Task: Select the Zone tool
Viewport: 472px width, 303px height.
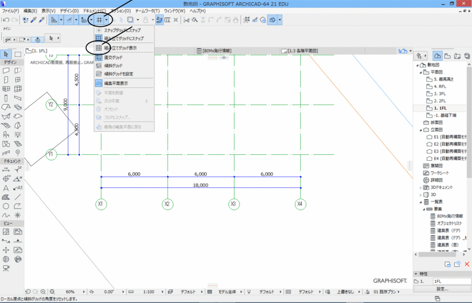Action: pos(6,144)
